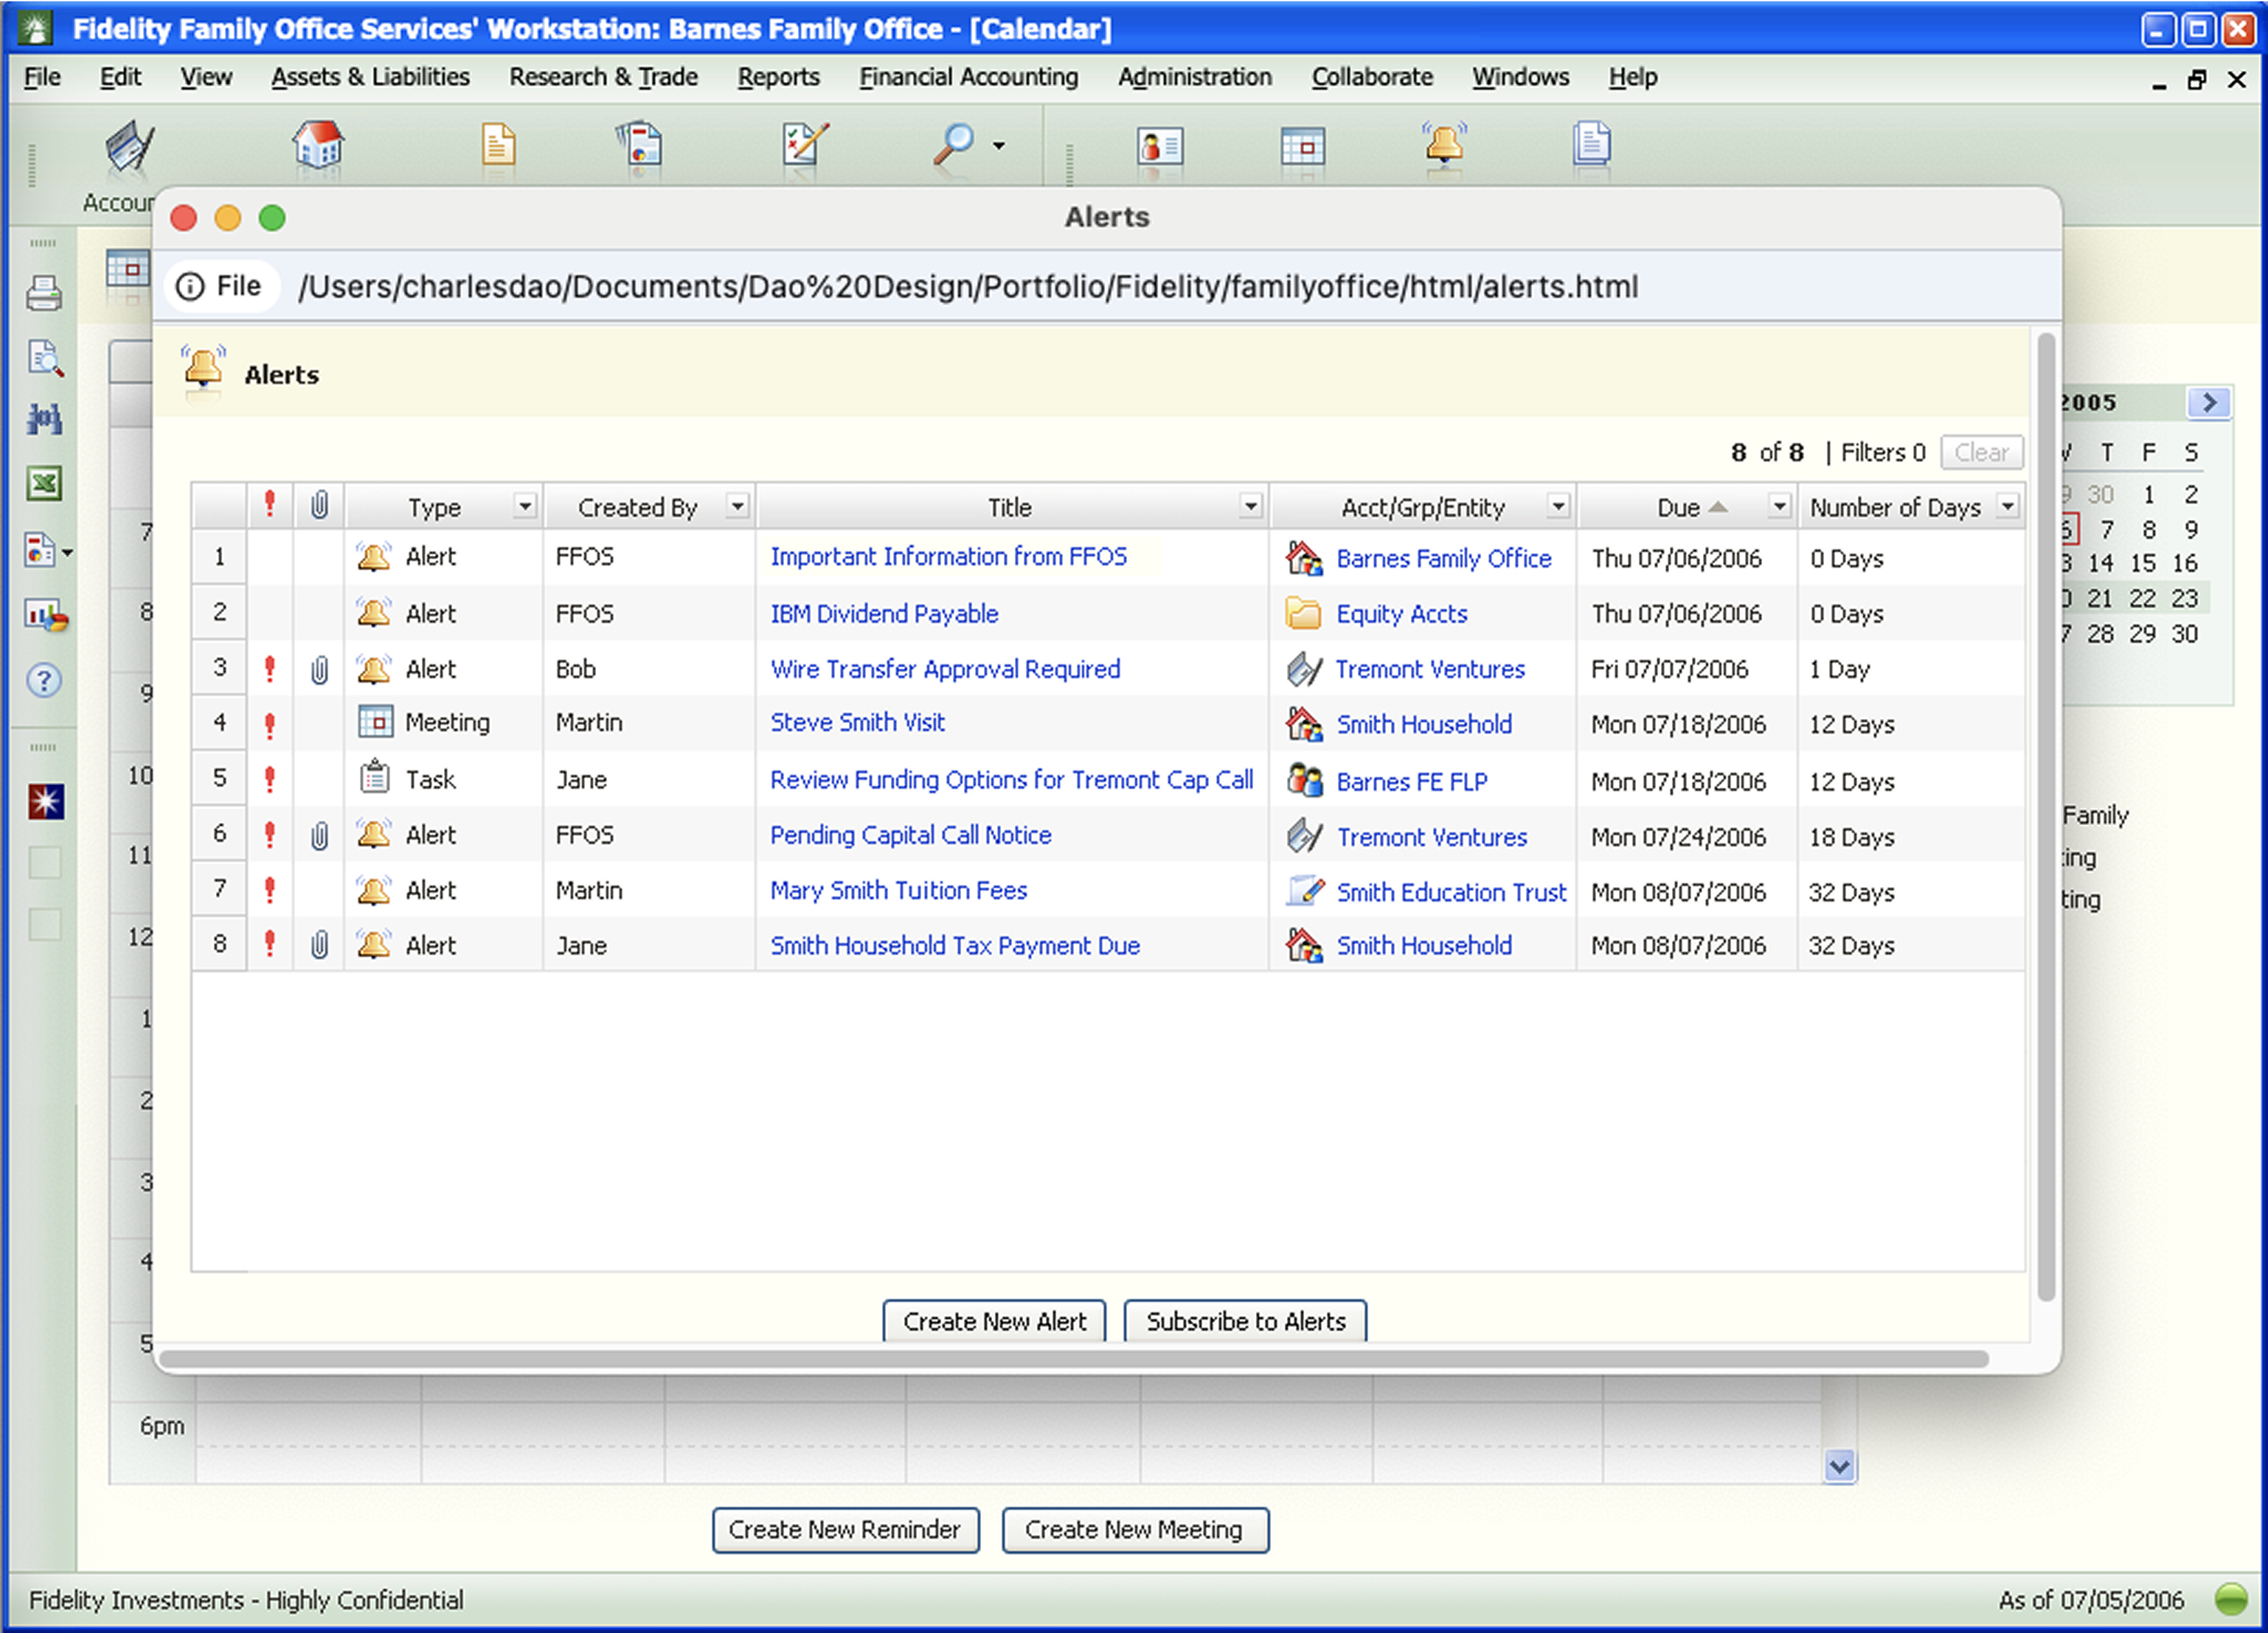This screenshot has height=1633, width=2268.
Task: Open the Calendar icon in main toolbar
Action: (1302, 147)
